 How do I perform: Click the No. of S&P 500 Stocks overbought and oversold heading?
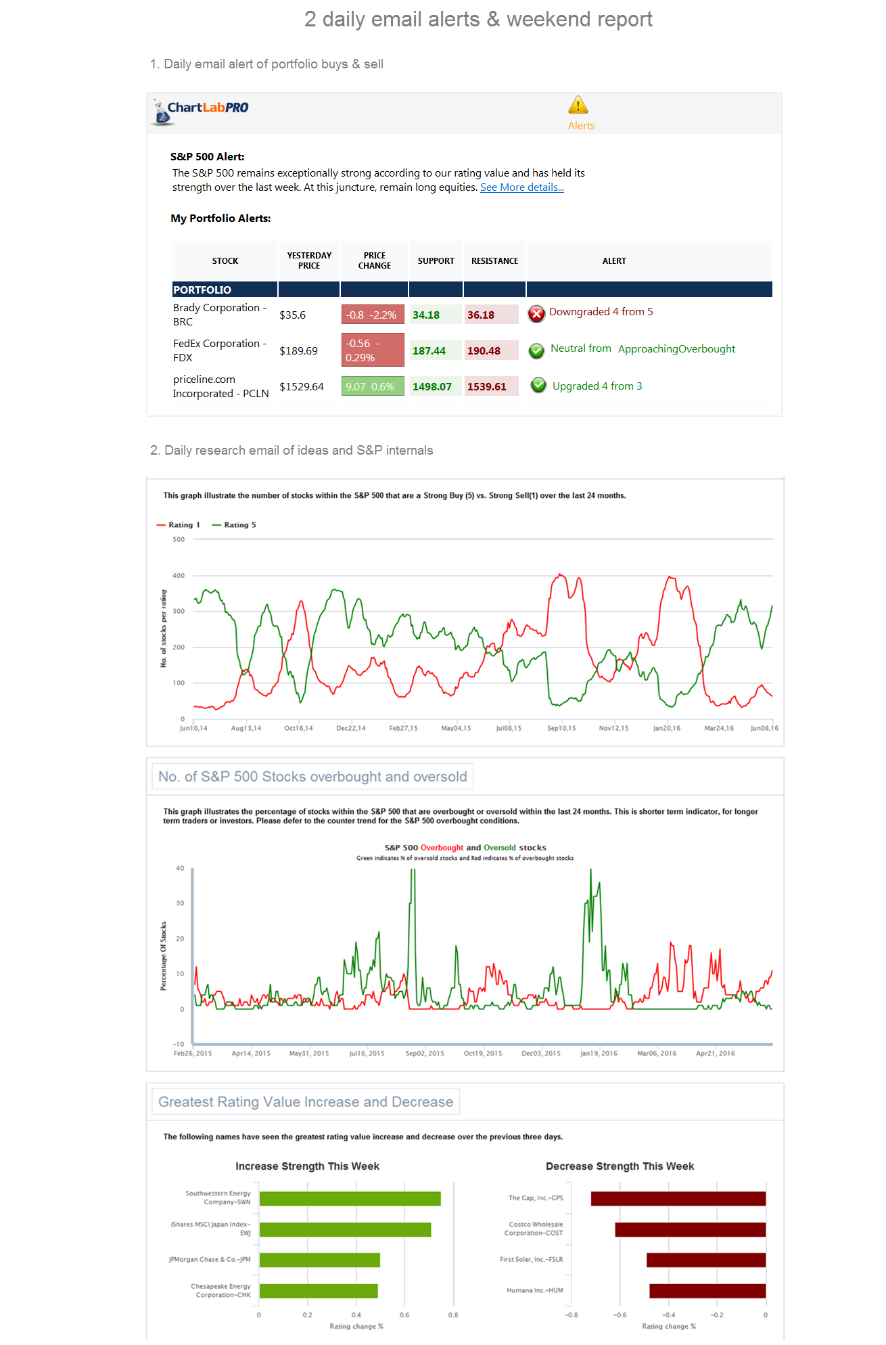312,777
